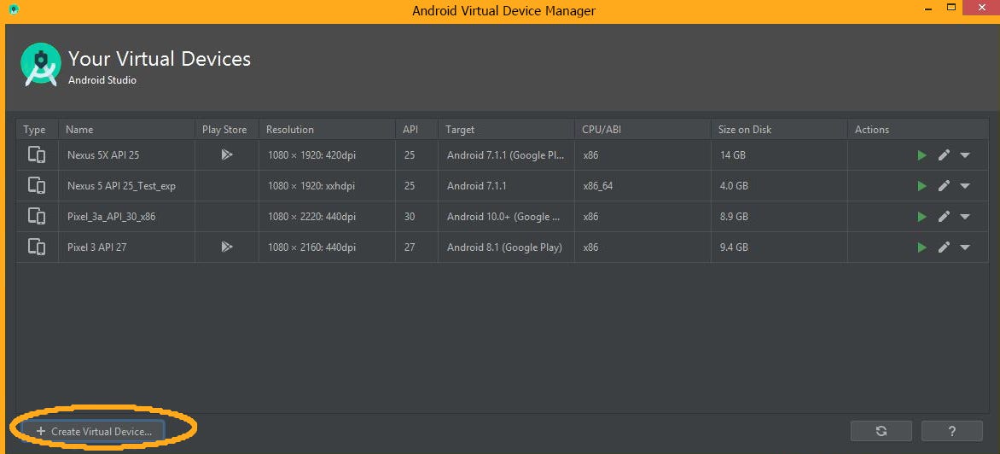This screenshot has width=1000, height=454.
Task: Edit the Nexus 5X API 25 device
Action: [944, 155]
